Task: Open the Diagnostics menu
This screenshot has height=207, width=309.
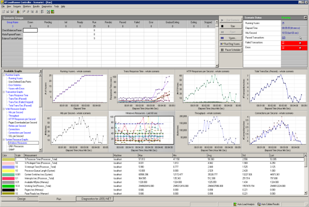Action: pos(47,6)
